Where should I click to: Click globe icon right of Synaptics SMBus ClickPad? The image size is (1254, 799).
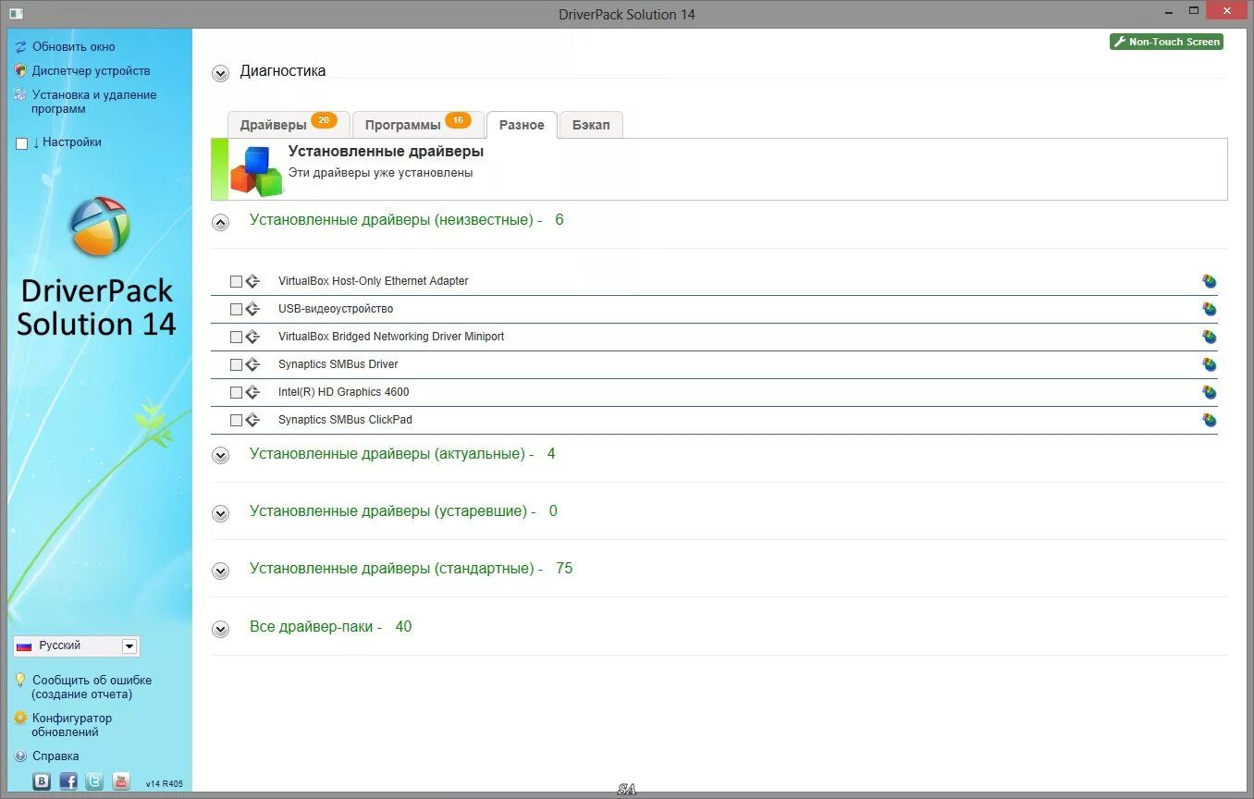pos(1209,420)
